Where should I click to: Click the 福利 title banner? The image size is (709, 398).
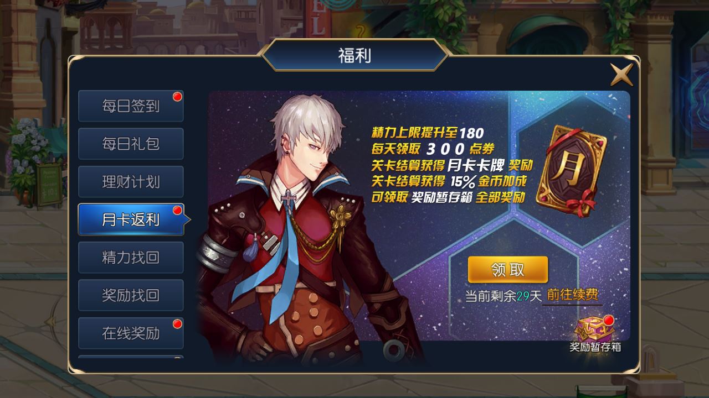[x=354, y=55]
